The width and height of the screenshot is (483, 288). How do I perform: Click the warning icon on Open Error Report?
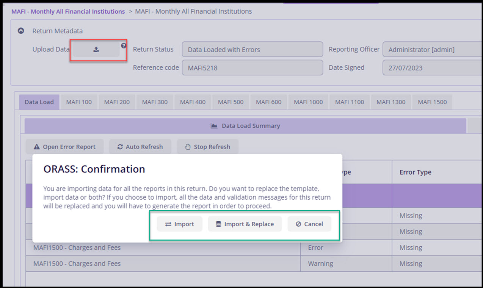37,146
